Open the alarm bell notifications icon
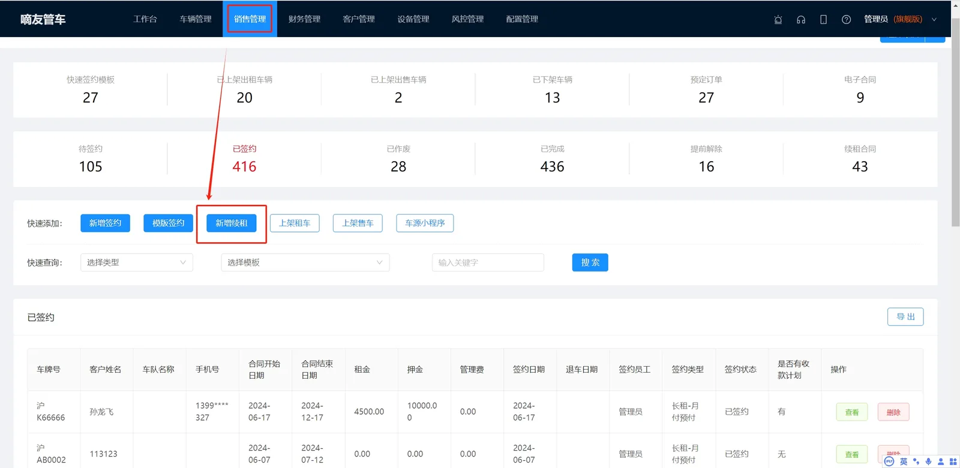 (778, 19)
